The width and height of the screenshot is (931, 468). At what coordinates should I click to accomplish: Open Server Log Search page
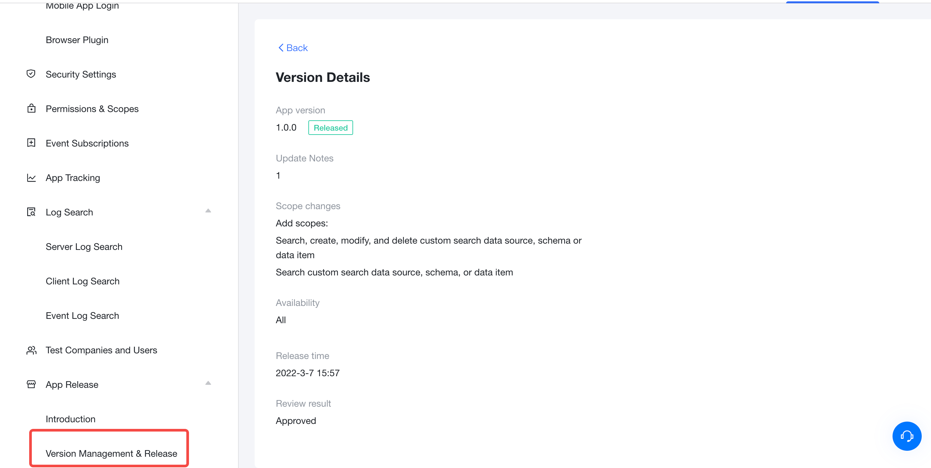click(84, 247)
